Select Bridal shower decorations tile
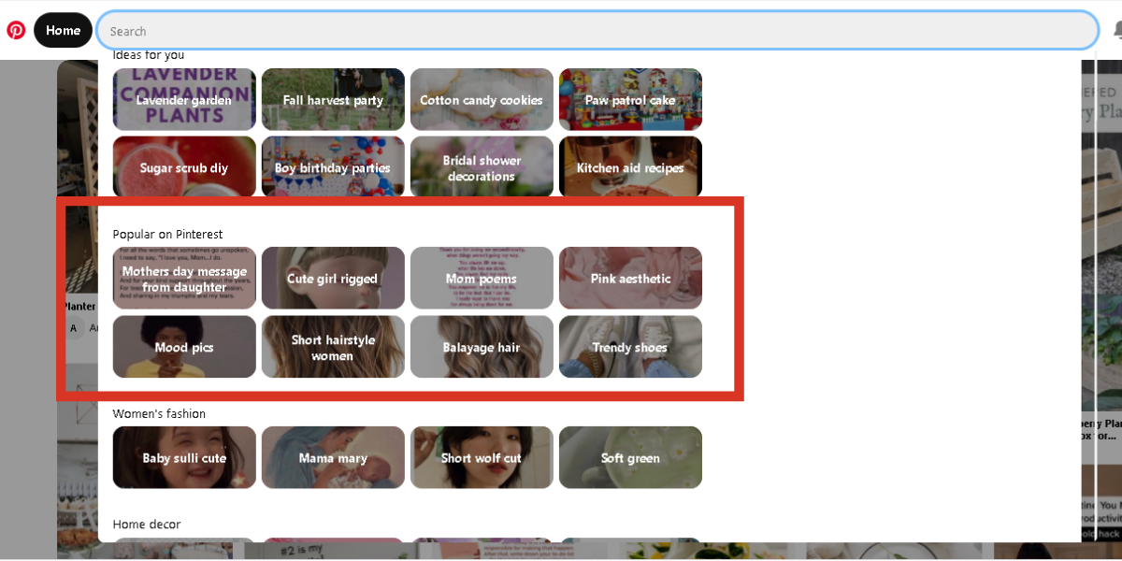1122x561 pixels. (482, 167)
